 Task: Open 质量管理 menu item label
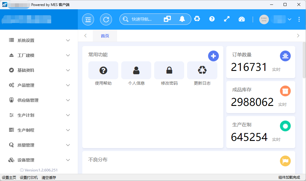tap(26, 145)
